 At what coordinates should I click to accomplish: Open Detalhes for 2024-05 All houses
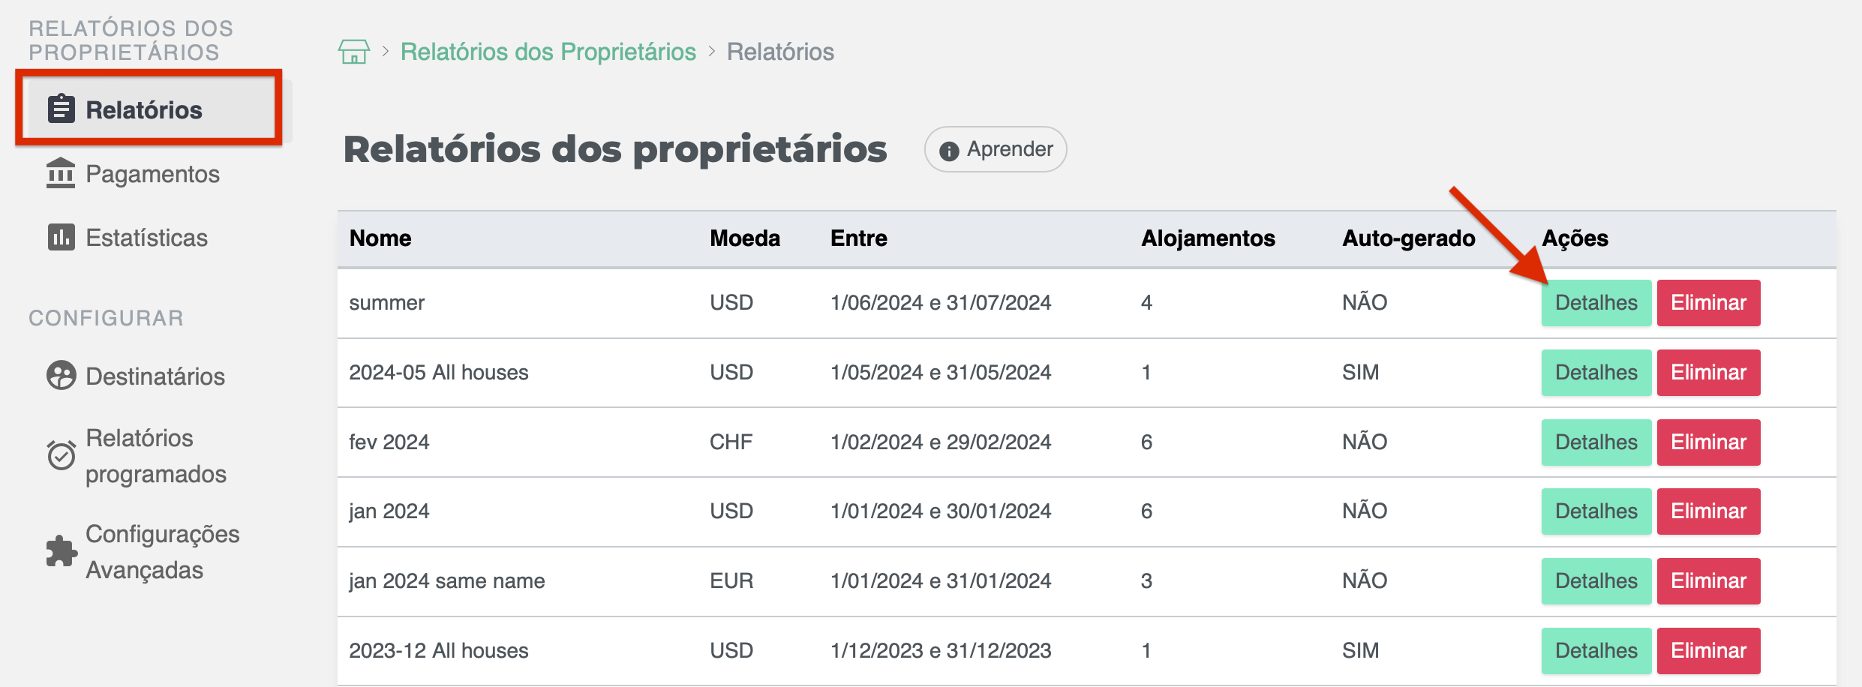(1596, 372)
